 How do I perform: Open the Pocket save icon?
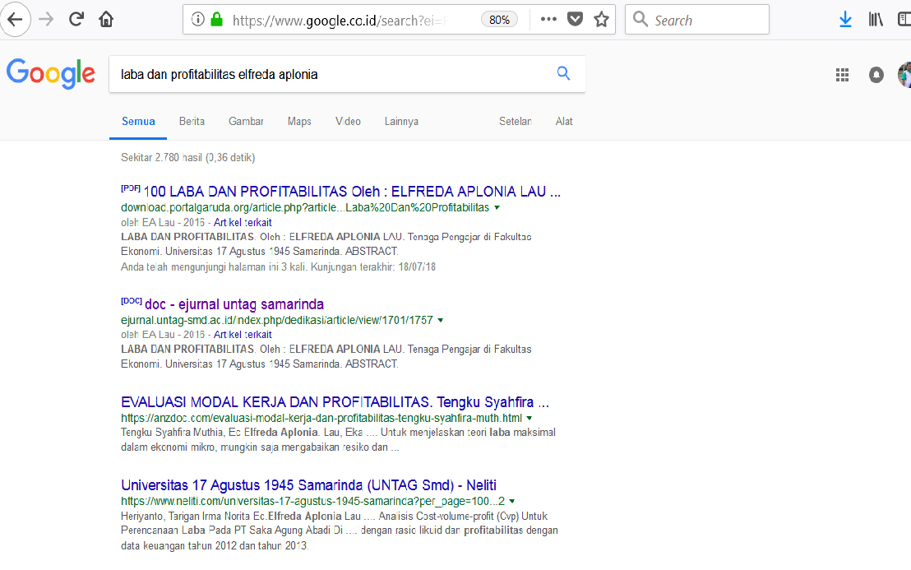(576, 20)
